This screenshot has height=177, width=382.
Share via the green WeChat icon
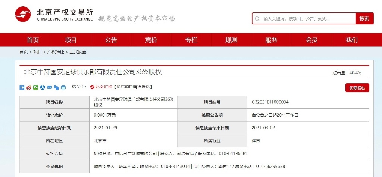35,87
